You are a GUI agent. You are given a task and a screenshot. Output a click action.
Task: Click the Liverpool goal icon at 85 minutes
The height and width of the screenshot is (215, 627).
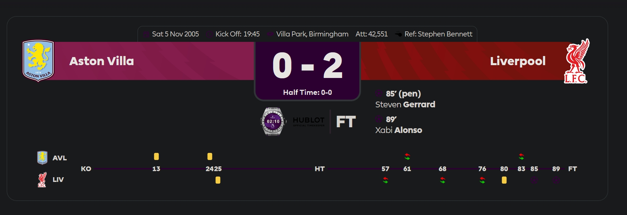tap(534, 180)
